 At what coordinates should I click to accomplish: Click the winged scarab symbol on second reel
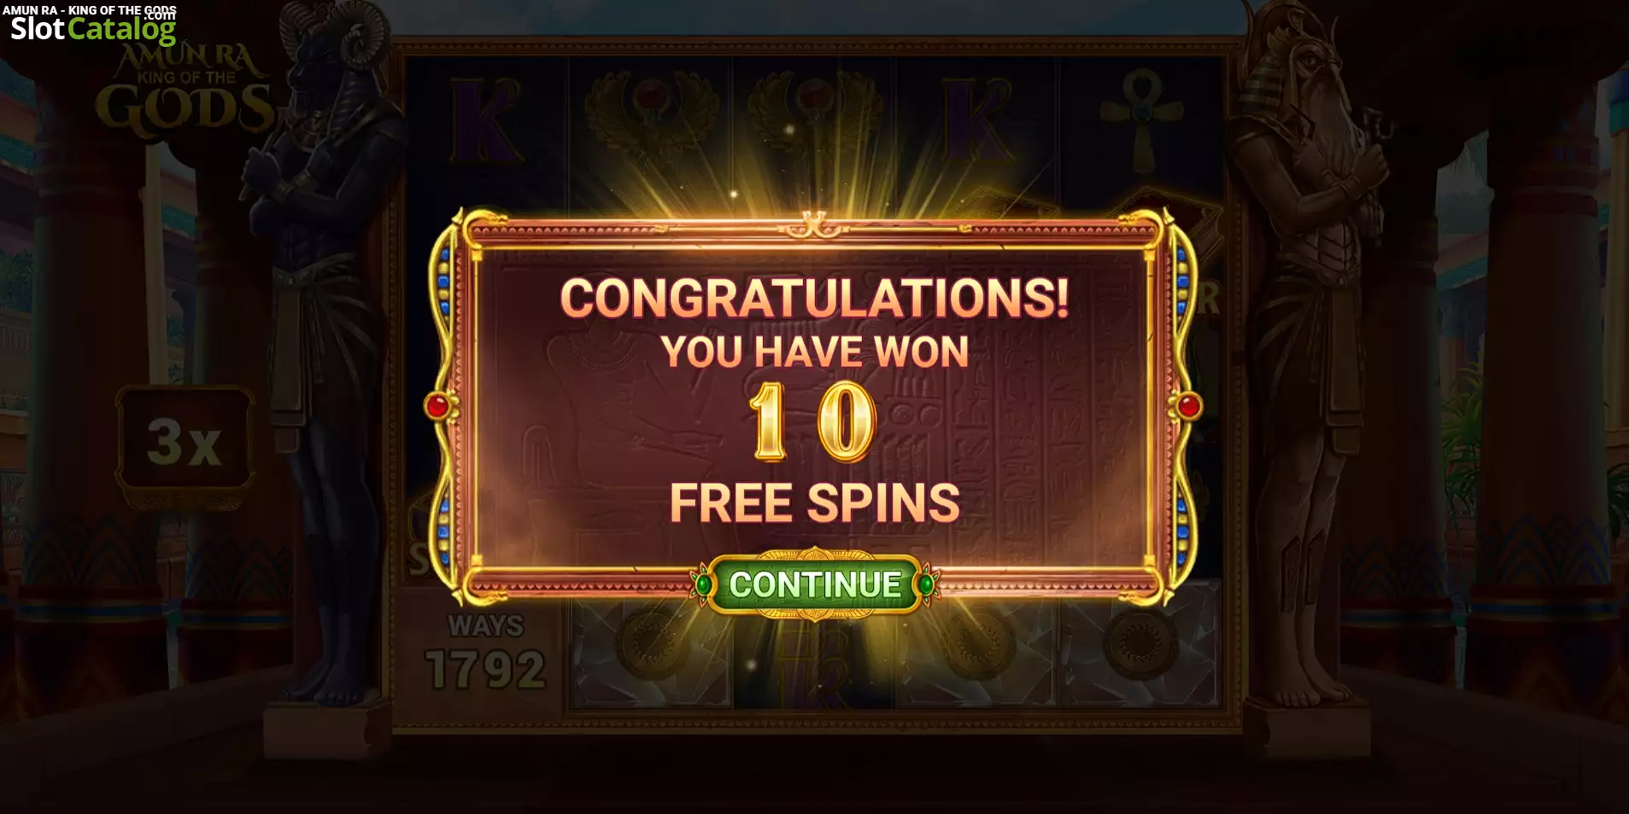pos(651,119)
